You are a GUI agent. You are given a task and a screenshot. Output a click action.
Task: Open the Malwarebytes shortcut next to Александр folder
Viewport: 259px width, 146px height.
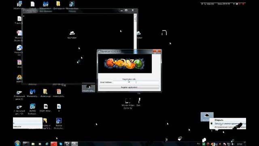tap(32, 93)
